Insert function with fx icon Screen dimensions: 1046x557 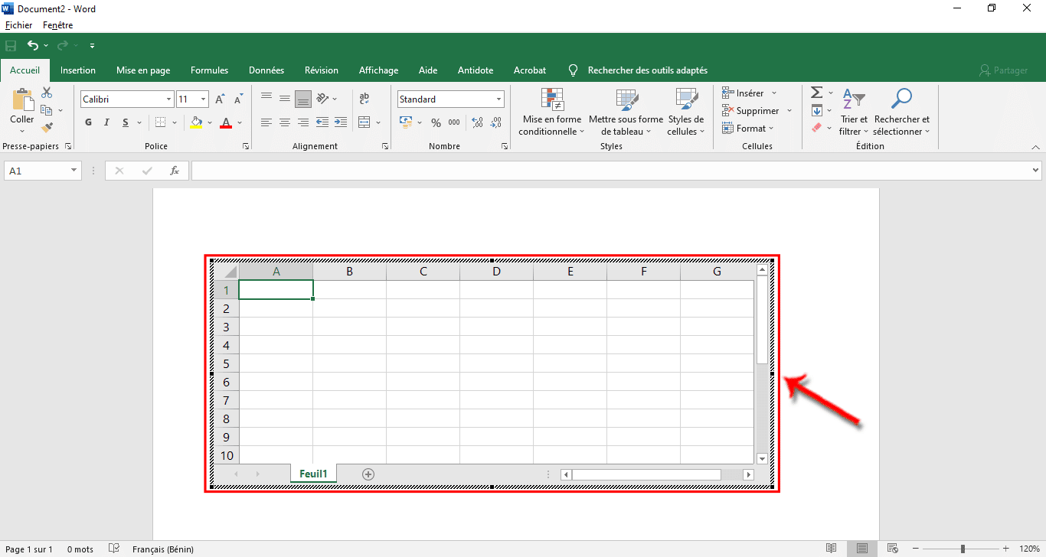175,171
